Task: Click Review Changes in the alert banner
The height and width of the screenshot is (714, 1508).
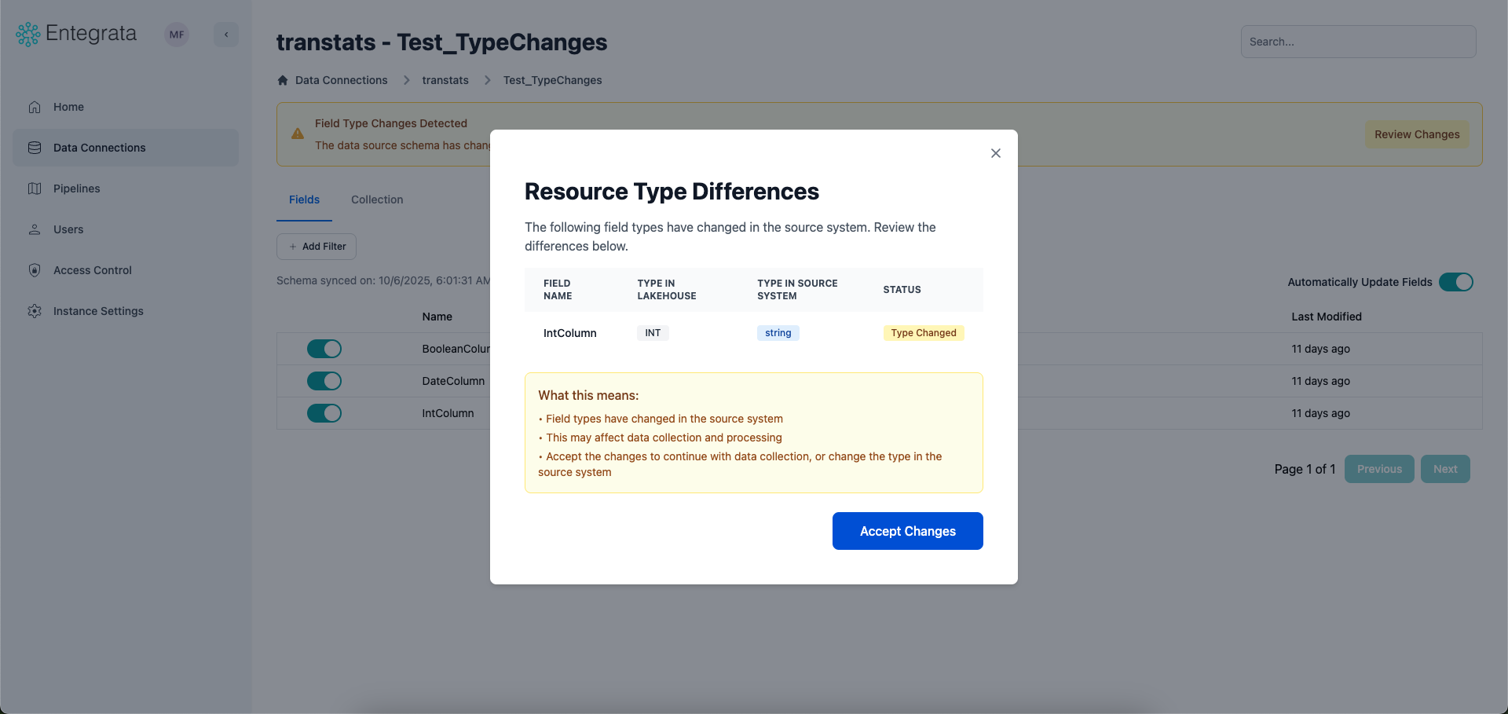Action: pos(1416,134)
